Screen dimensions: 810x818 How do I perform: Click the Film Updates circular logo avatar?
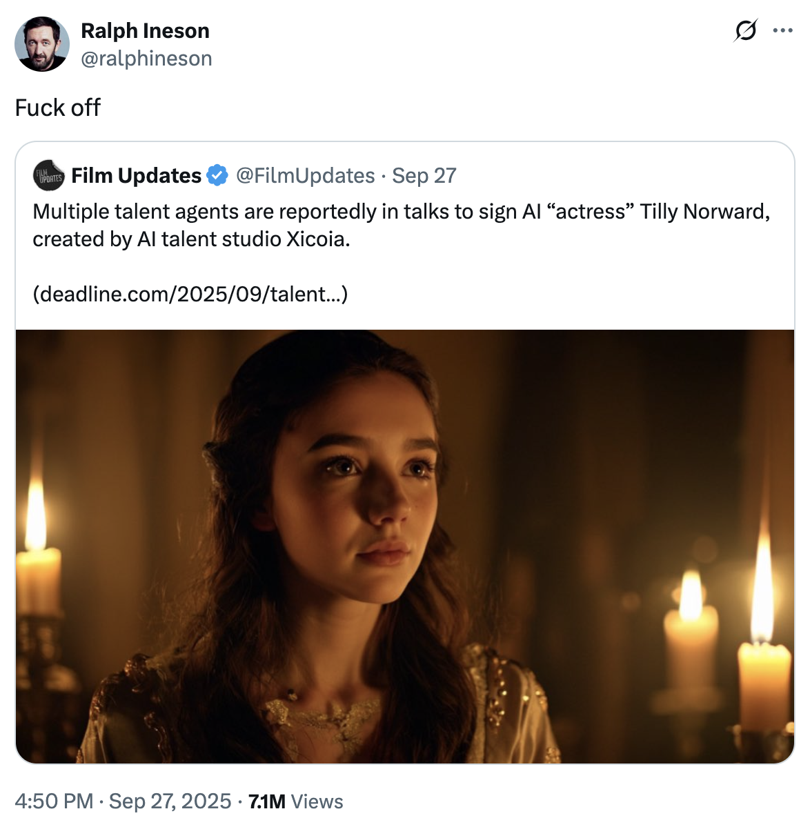coord(46,176)
